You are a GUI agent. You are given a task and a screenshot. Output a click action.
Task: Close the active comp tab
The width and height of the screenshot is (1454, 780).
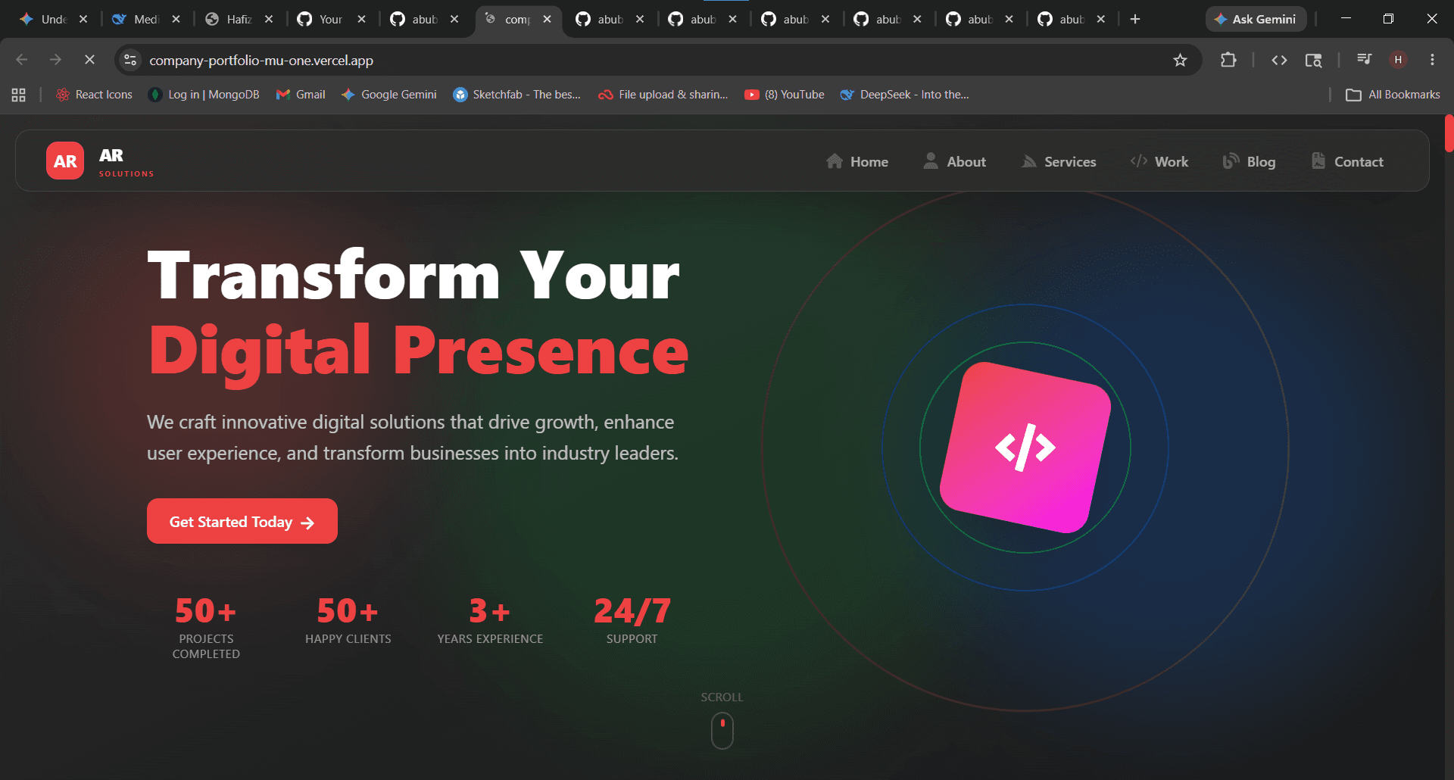click(547, 19)
